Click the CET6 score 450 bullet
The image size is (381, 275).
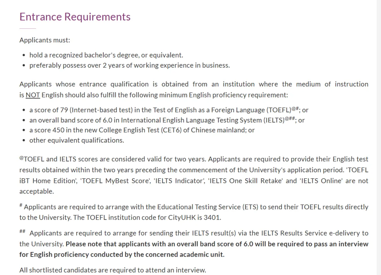[142, 130]
